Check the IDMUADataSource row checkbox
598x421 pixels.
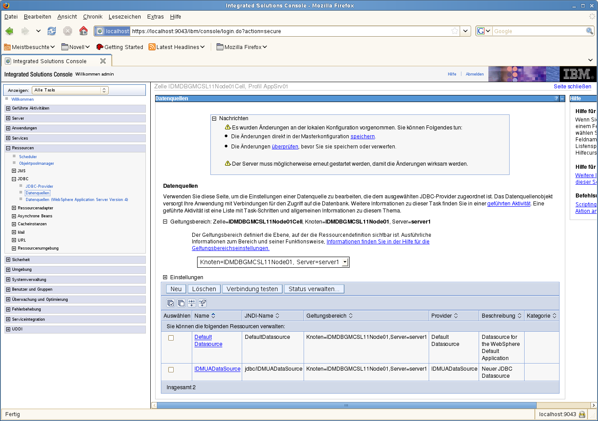click(171, 370)
